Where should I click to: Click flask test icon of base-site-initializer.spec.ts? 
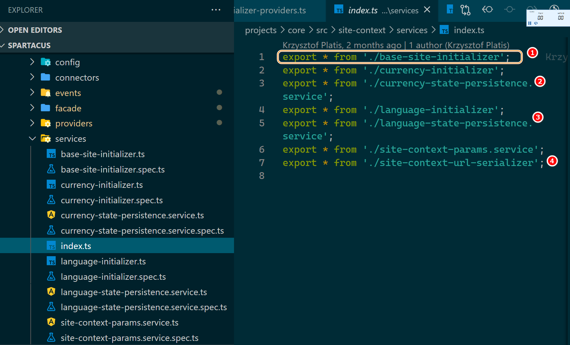click(51, 169)
